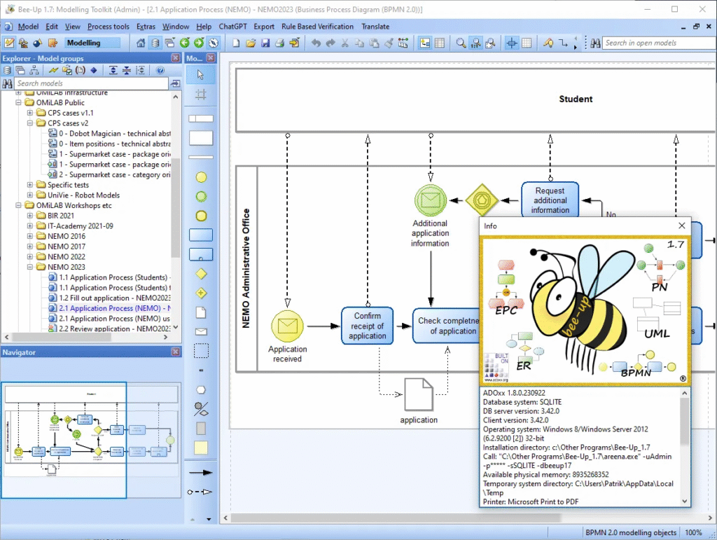Click the Save diskette icon

264,43
